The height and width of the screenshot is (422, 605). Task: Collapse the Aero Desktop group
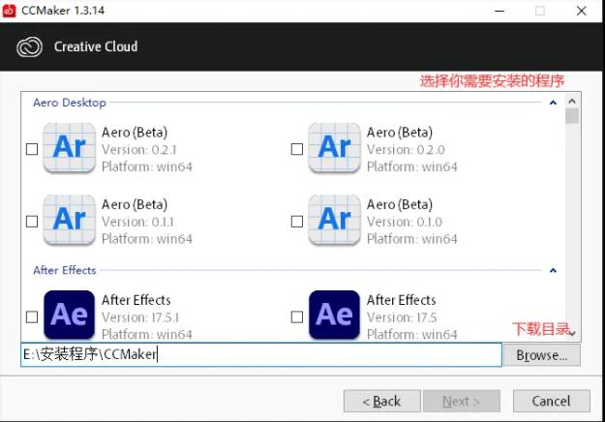[x=553, y=103]
